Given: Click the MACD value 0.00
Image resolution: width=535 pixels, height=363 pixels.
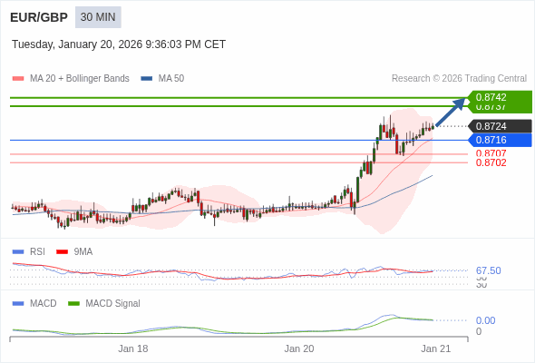Looking at the screenshot, I should (485, 320).
